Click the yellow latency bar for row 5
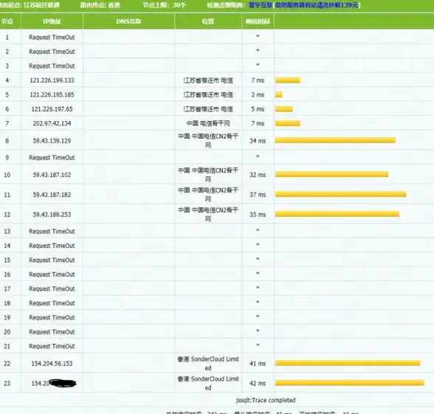 pyautogui.click(x=279, y=94)
